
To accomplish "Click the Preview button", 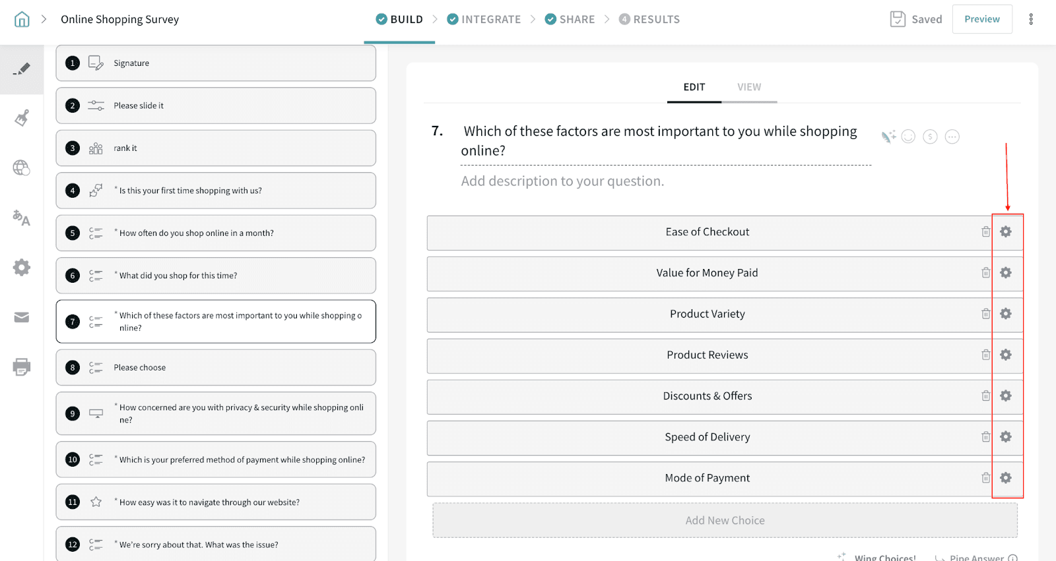I will coord(981,20).
